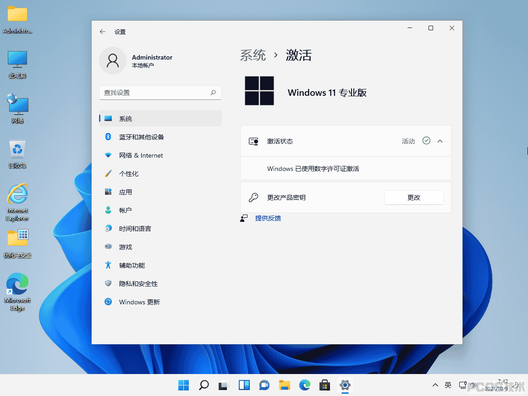Open 个性化 settings
This screenshot has height=396, width=528.
(x=160, y=174)
